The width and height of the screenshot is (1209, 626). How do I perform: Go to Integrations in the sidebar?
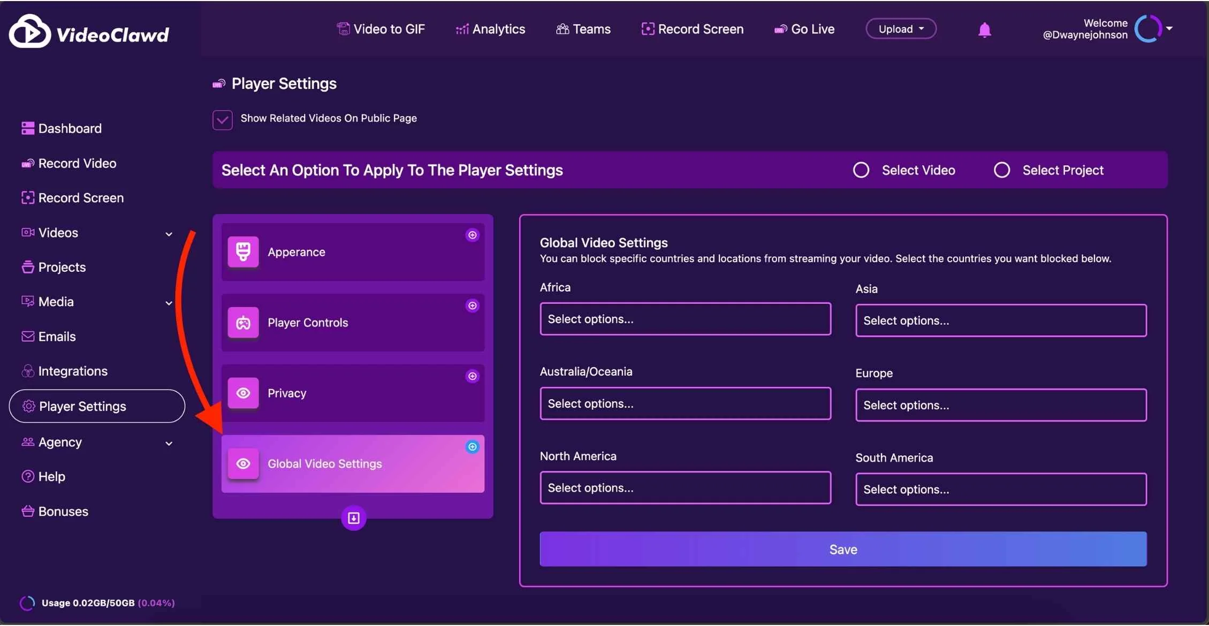72,371
